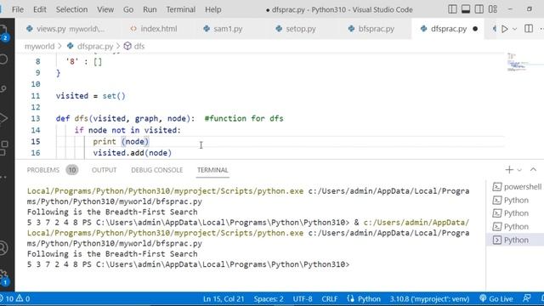Change encoding via UTF-8 status item
544x306 pixels.
tap(303, 298)
